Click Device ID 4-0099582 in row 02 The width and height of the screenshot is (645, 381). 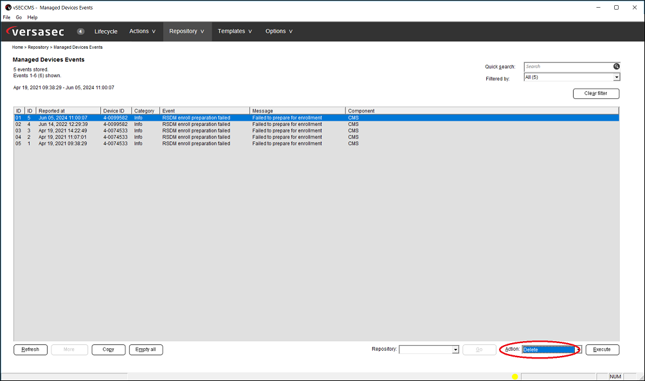point(115,124)
